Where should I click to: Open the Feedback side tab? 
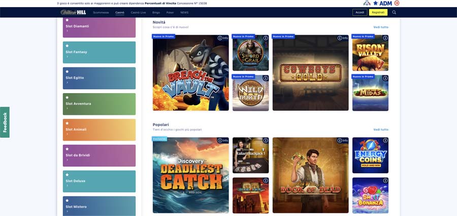[5, 122]
